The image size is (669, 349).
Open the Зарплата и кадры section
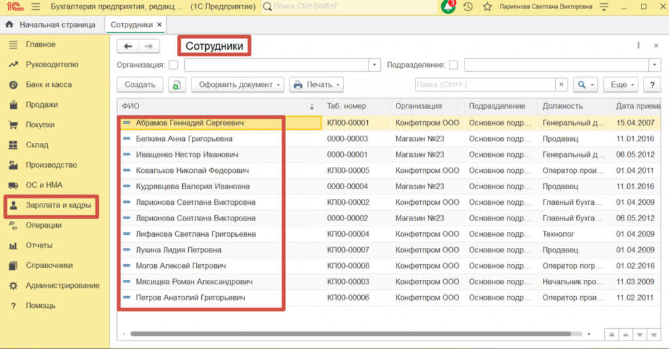point(52,205)
